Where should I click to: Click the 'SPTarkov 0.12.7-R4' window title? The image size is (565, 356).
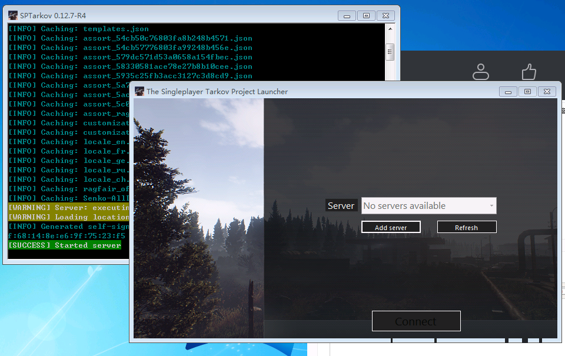tap(53, 15)
